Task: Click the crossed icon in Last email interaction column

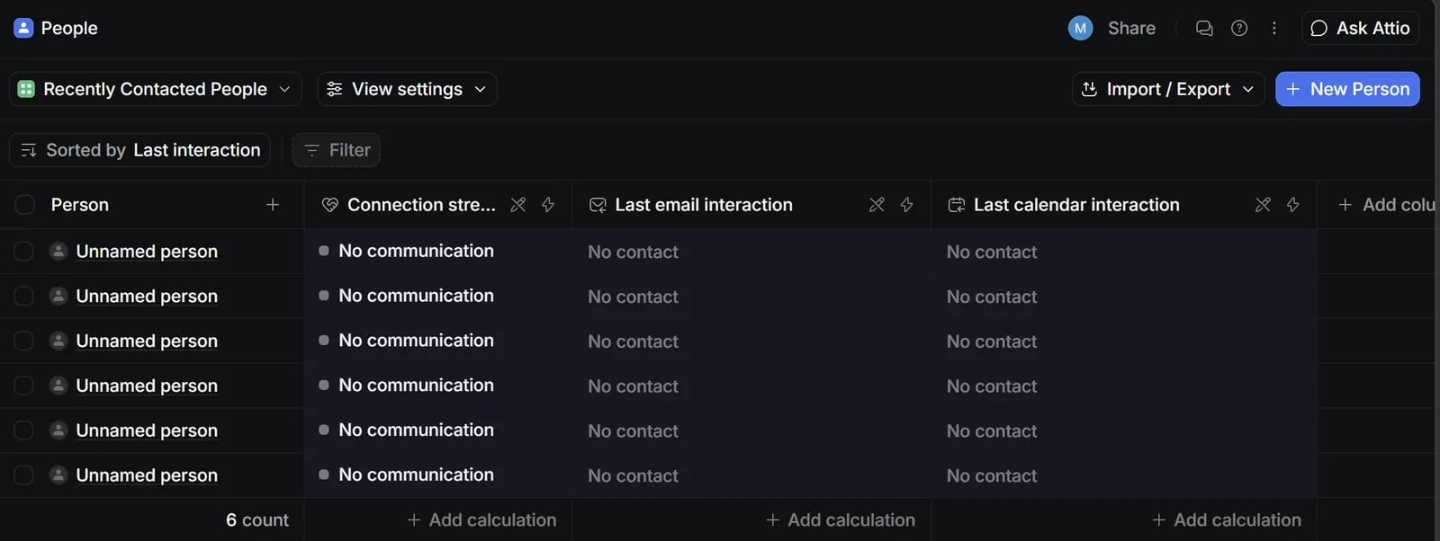Action: pyautogui.click(x=877, y=205)
